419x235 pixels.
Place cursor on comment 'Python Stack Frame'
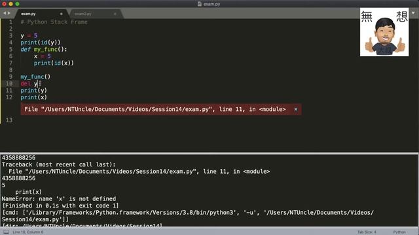(x=54, y=22)
